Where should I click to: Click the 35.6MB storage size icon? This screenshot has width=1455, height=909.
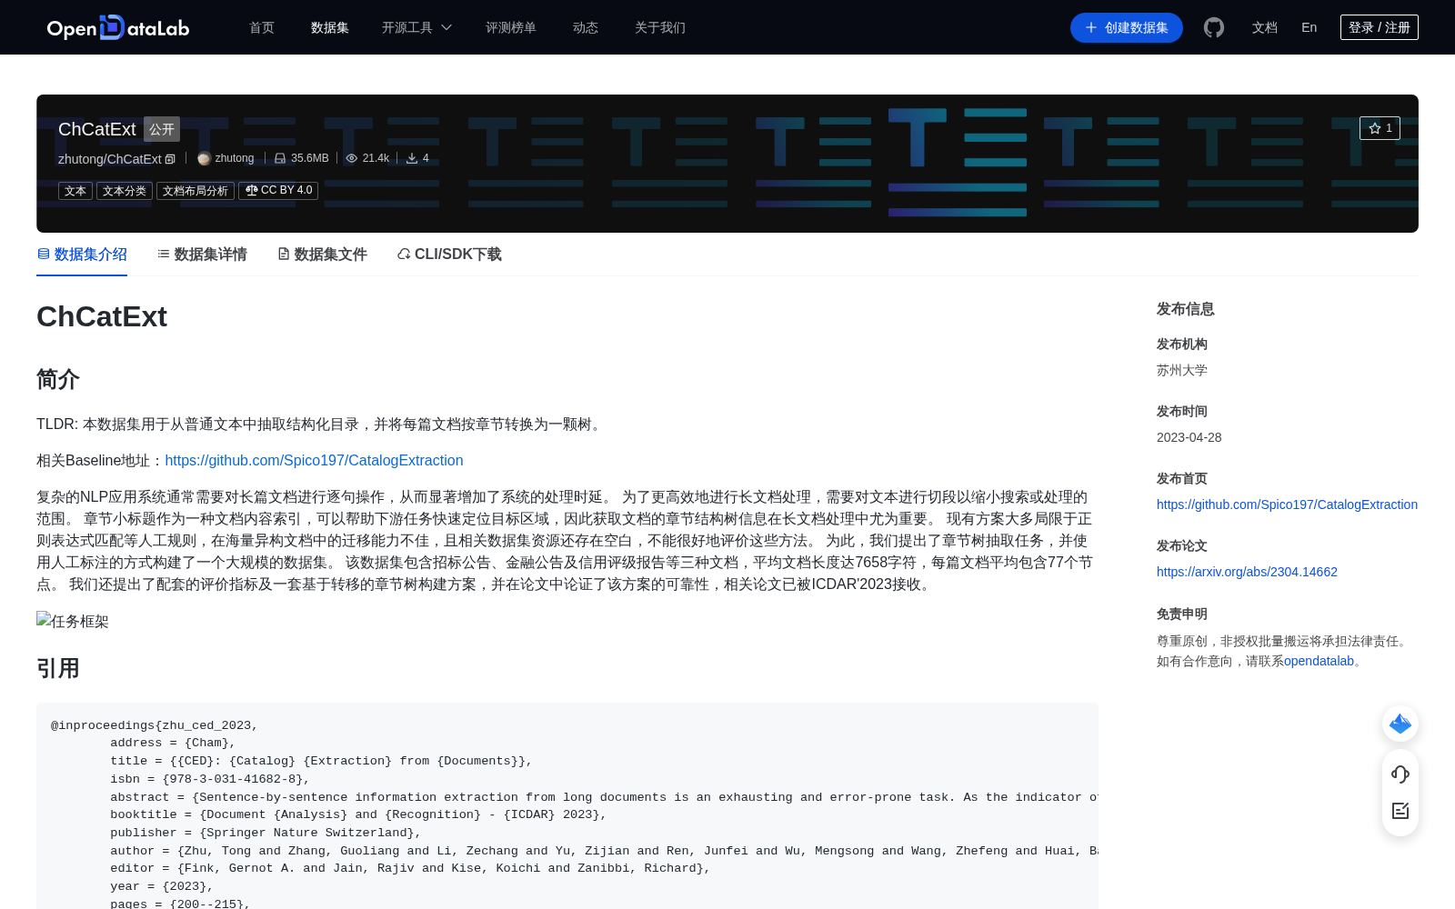pyautogui.click(x=280, y=158)
